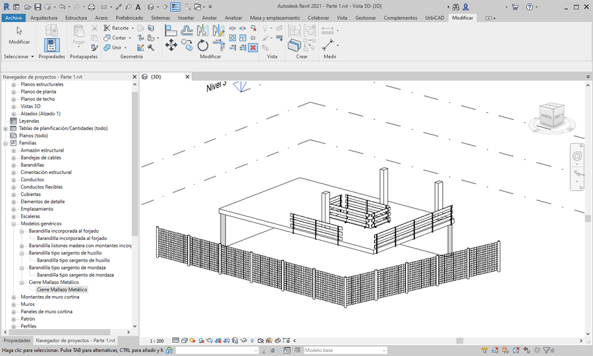This screenshot has height=356, width=593.
Task: Switch to the Propiedades panel tab
Action: click(16, 341)
